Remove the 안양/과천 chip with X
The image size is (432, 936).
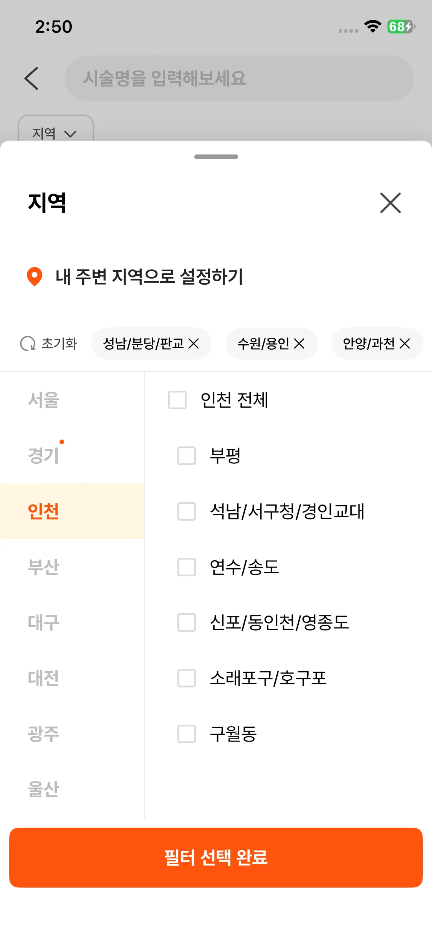[405, 344]
